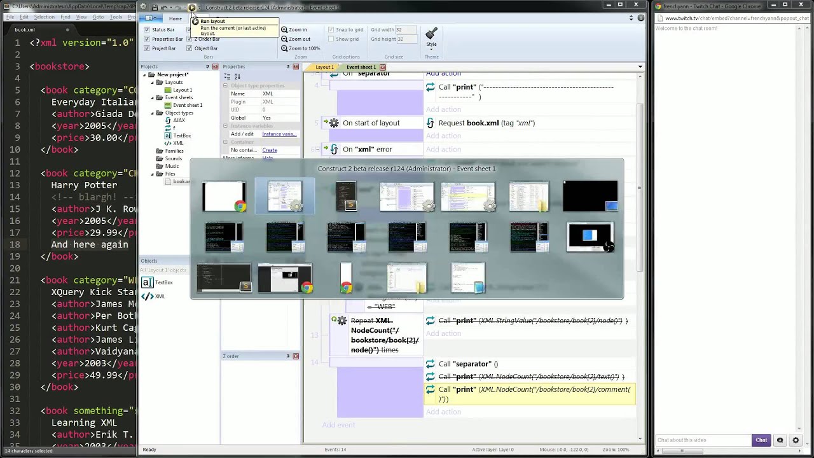Click the Chat button in Twitch

tap(761, 440)
